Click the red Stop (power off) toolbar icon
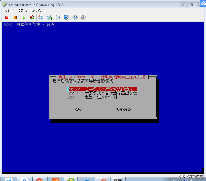This screenshot has width=206, height=181. point(7,17)
